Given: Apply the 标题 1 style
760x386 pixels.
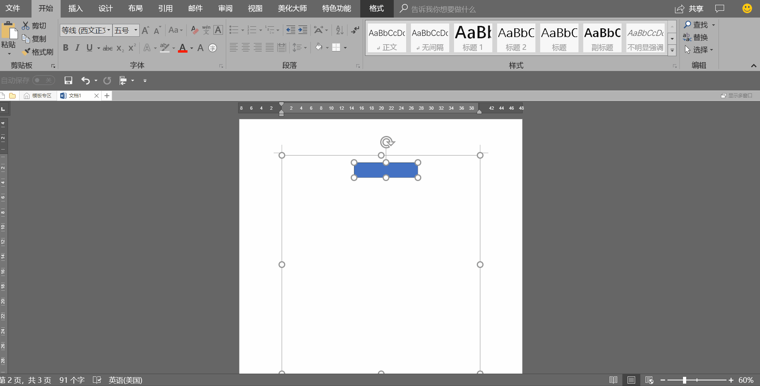Looking at the screenshot, I should click(x=472, y=37).
